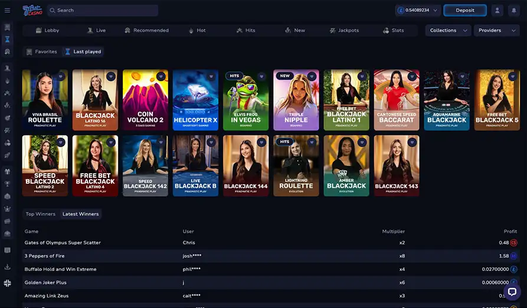Click the Deposit button
This screenshot has width=527, height=308.
(x=465, y=11)
